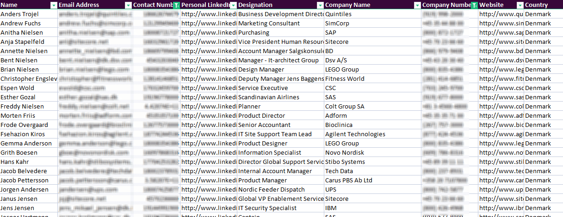Viewport: 563px width, 217px height.
Task: Select the cell Espen Wold
Action: coord(29,88)
